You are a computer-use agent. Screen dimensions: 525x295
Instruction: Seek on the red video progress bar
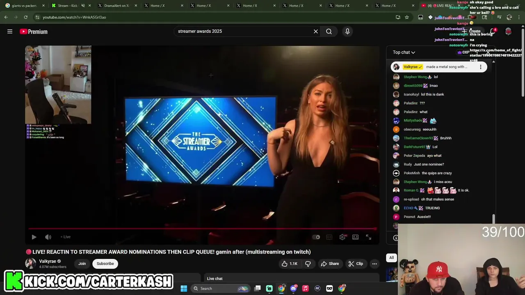[x=203, y=229]
